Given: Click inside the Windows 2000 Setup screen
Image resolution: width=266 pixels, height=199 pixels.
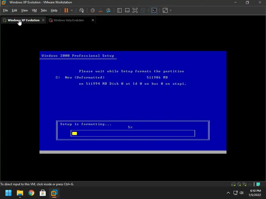Looking at the screenshot, I should click(x=133, y=102).
